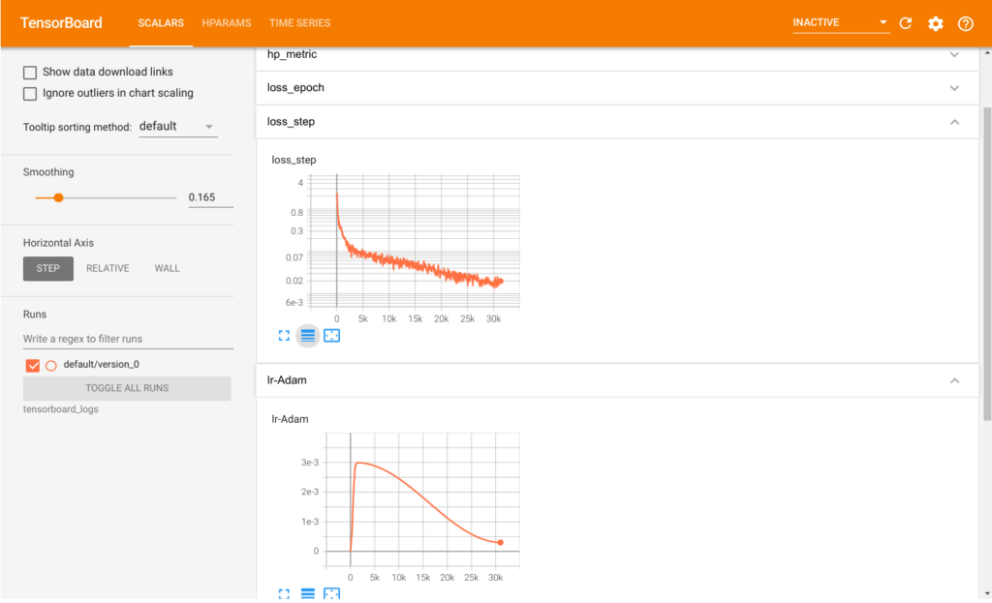Fit lr-Adam chart domain to data
This screenshot has height=603, width=992.
(x=333, y=593)
